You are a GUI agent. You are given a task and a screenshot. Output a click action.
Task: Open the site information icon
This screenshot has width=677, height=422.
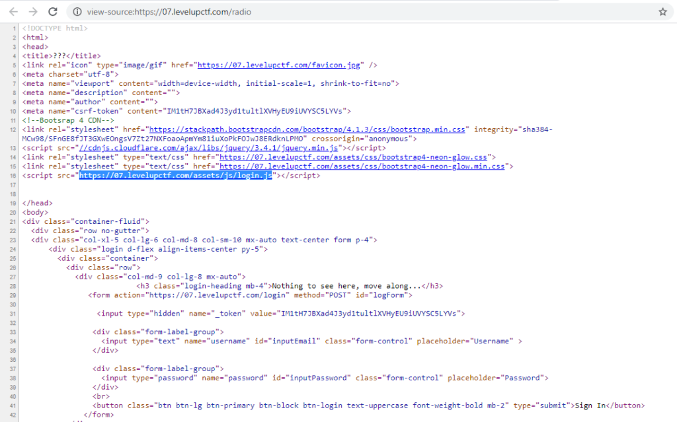[x=77, y=12]
